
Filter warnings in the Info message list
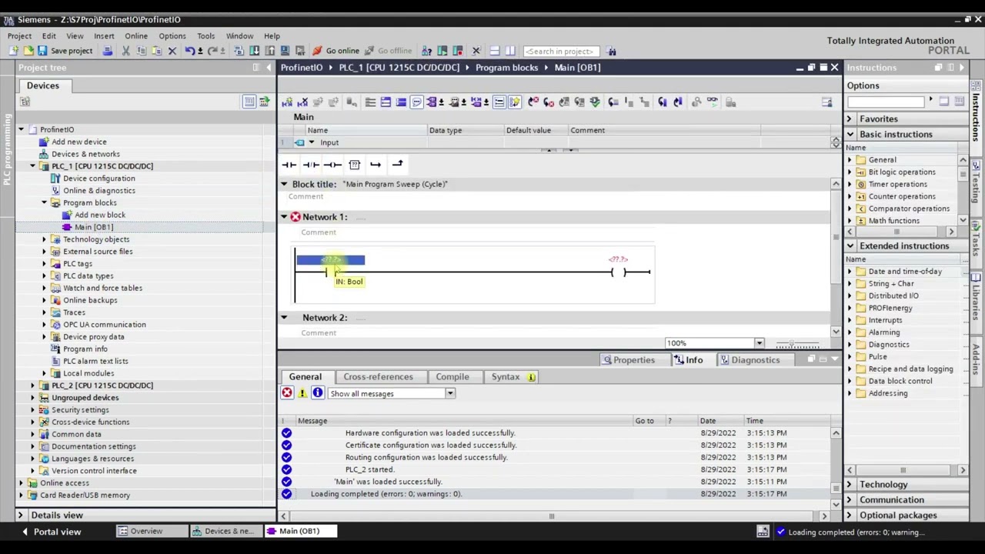[302, 393]
